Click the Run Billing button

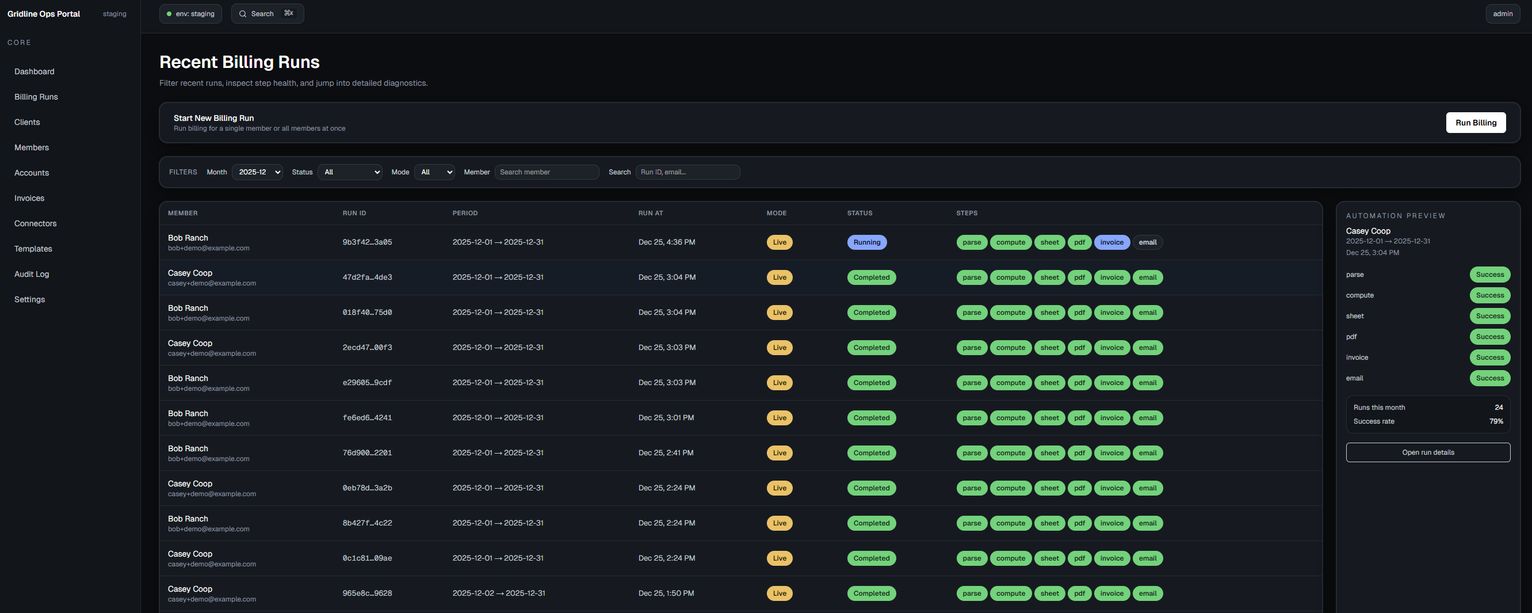coord(1476,123)
